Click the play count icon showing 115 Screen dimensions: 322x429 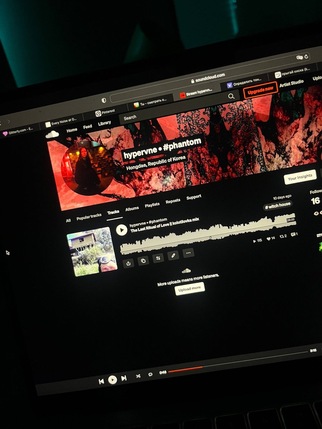pos(257,241)
